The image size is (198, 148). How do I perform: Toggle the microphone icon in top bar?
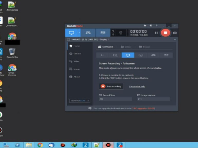(x=113, y=35)
